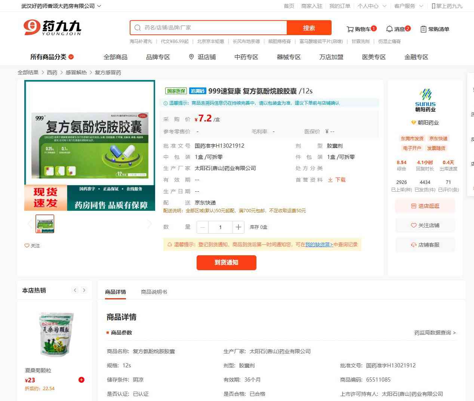The height and width of the screenshot is (401, 474).
Task: Open the 中药专区 navigation menu item
Action: click(x=246, y=57)
